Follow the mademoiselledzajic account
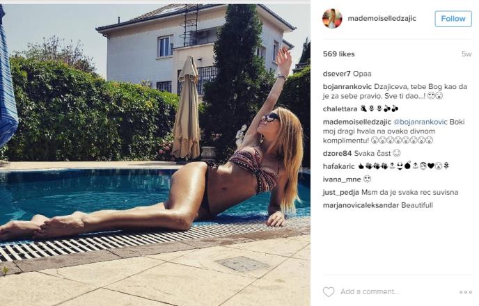Screen dimensions: 479x306 [x=453, y=19]
